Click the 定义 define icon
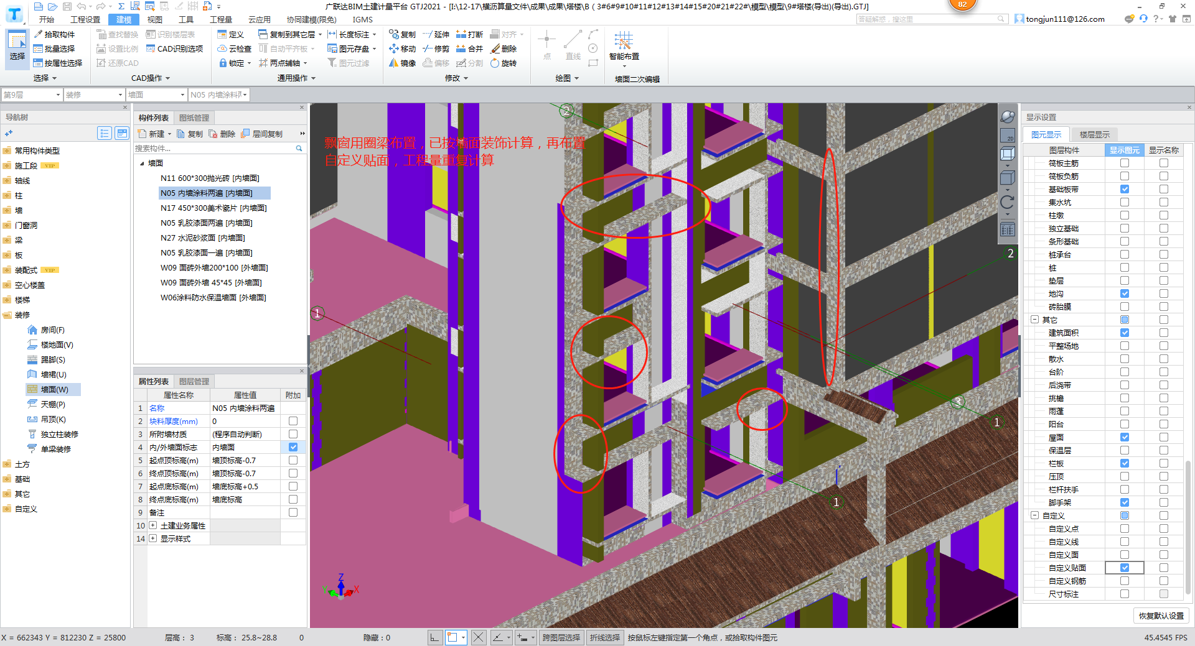Image resolution: width=1195 pixels, height=646 pixels. click(x=230, y=34)
